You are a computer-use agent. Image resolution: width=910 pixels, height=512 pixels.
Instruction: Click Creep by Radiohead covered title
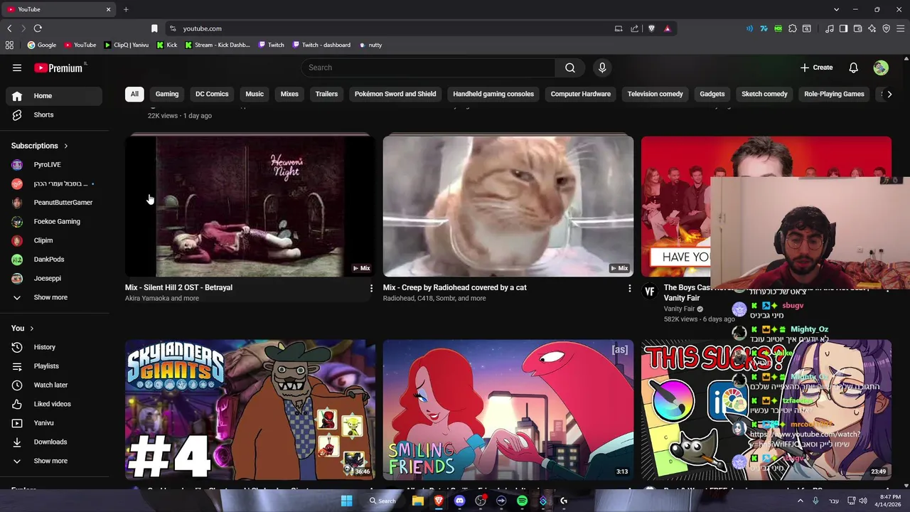(x=455, y=287)
